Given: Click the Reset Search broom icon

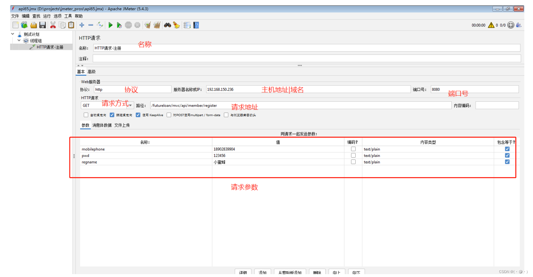Looking at the screenshot, I should (176, 25).
